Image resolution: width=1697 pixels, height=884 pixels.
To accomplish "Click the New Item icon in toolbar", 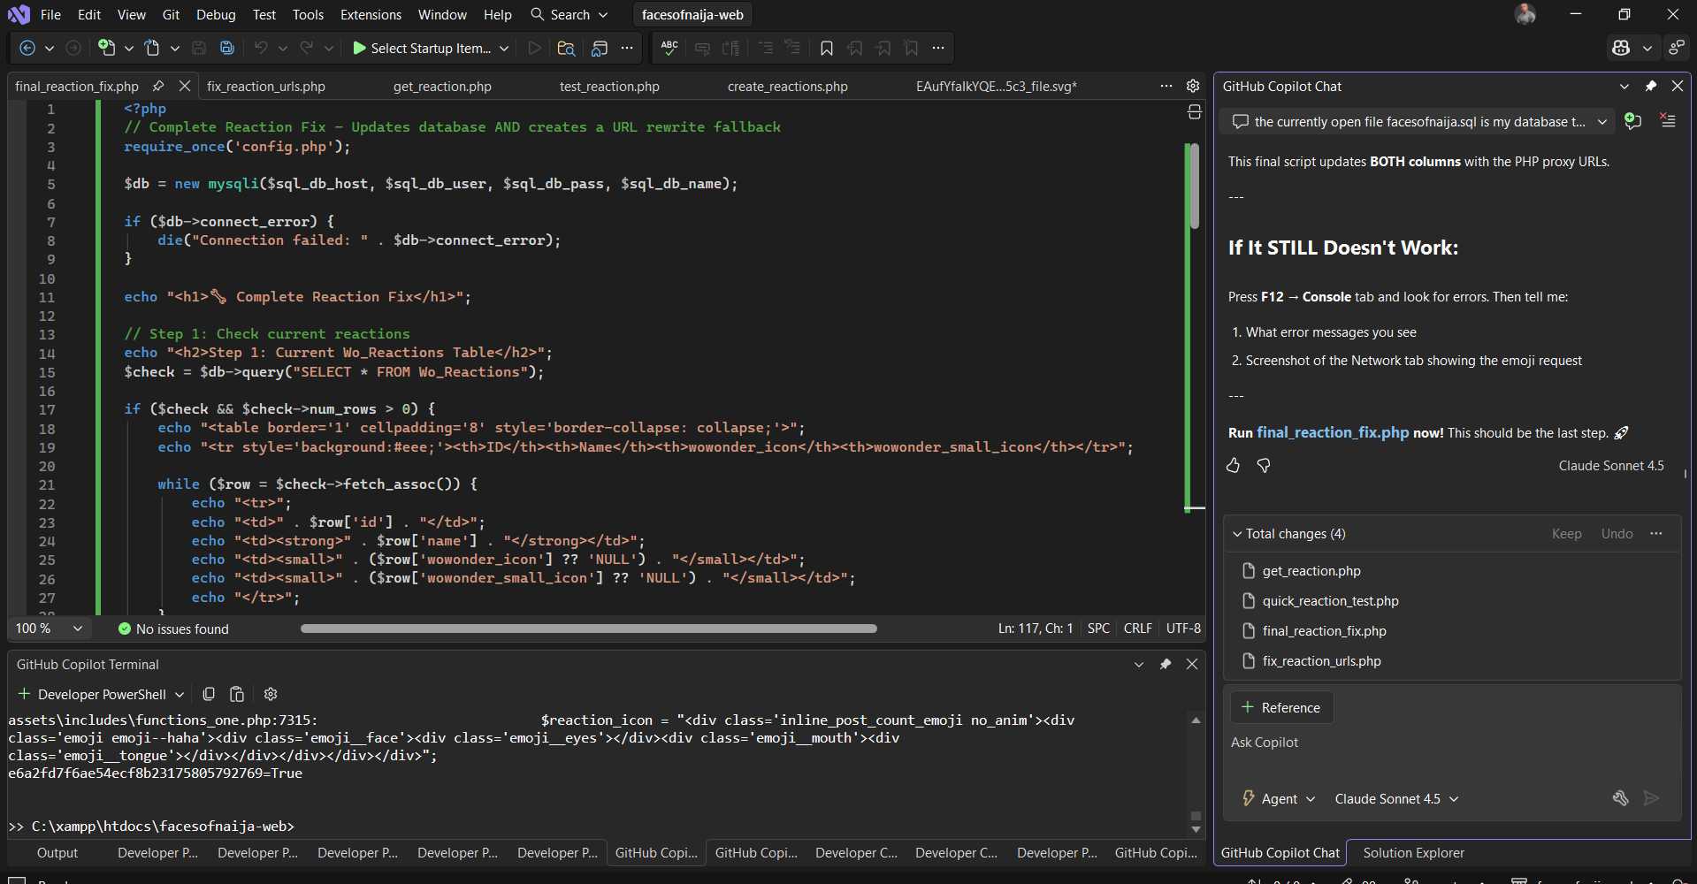I will click(106, 48).
